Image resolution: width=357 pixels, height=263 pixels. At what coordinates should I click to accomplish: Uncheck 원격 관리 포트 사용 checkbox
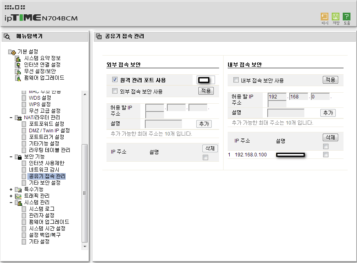point(115,79)
